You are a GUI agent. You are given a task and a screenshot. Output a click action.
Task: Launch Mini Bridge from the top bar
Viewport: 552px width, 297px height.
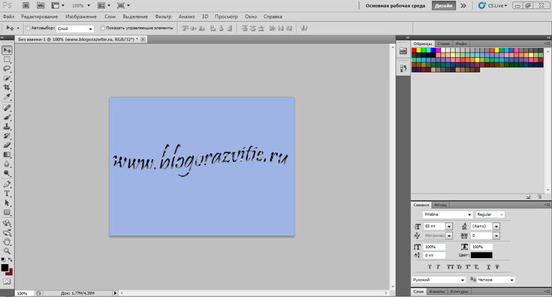(x=41, y=5)
